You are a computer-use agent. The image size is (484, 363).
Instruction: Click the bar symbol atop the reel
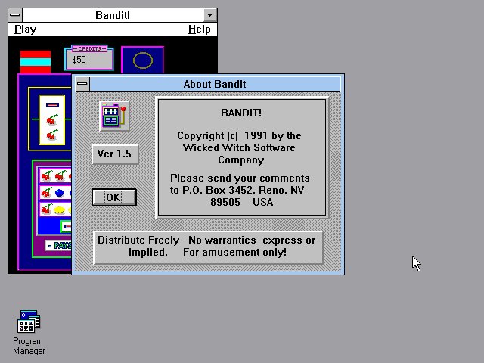[x=52, y=104]
